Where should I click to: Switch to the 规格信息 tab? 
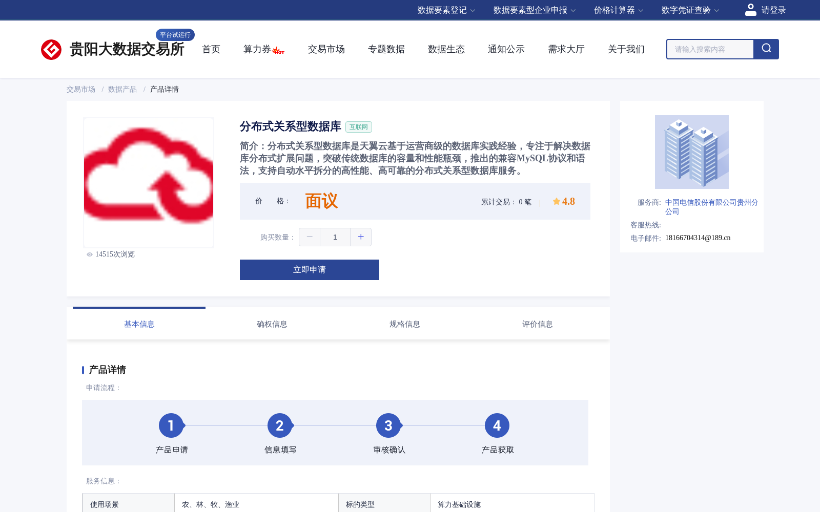tap(405, 324)
